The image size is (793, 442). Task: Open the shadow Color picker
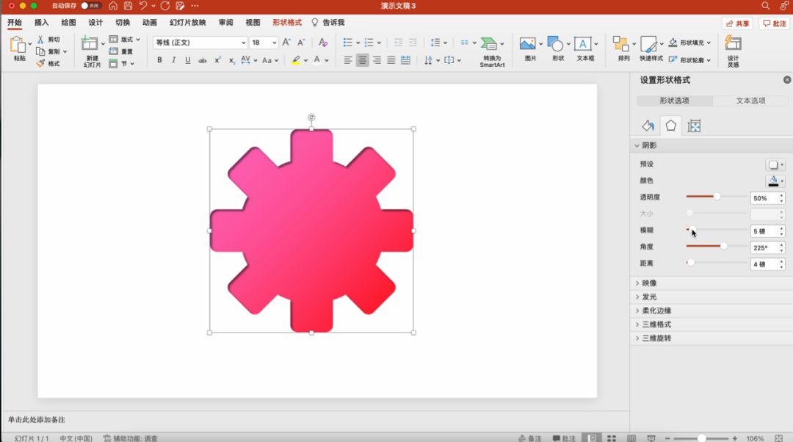[x=776, y=181]
